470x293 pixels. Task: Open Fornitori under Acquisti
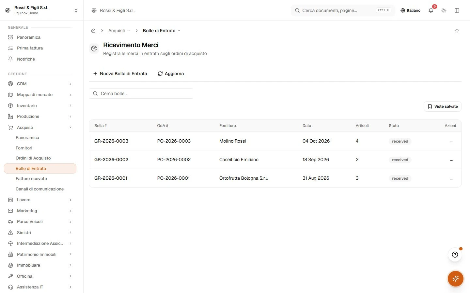click(x=40, y=148)
